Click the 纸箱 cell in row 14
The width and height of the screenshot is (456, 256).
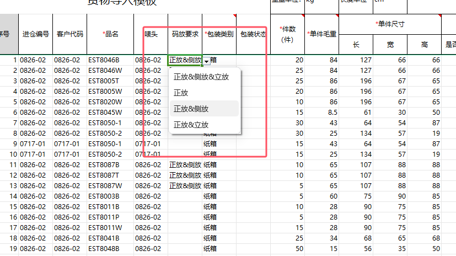click(219, 196)
